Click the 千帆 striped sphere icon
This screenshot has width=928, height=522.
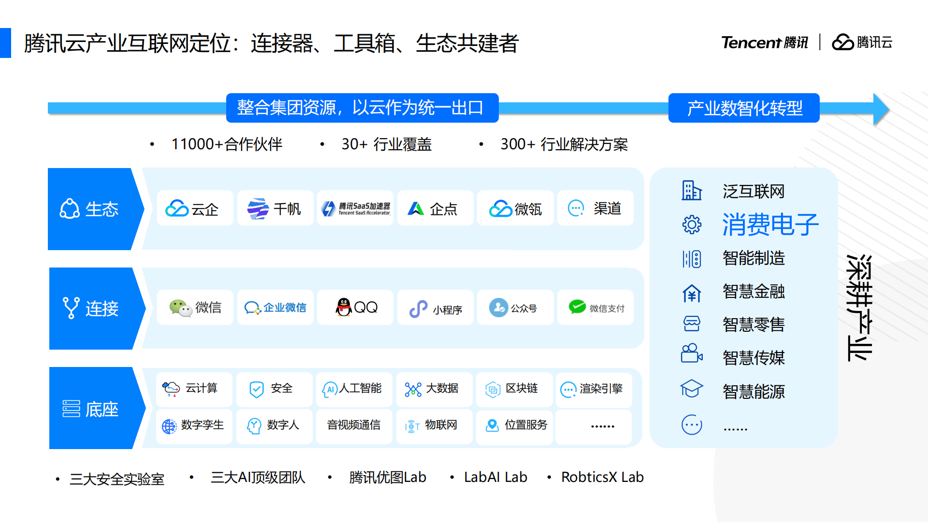click(x=258, y=209)
